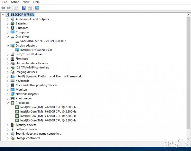The width and height of the screenshot is (191, 151).
Task: Click the Security devices key icon
Action: click(x=13, y=125)
